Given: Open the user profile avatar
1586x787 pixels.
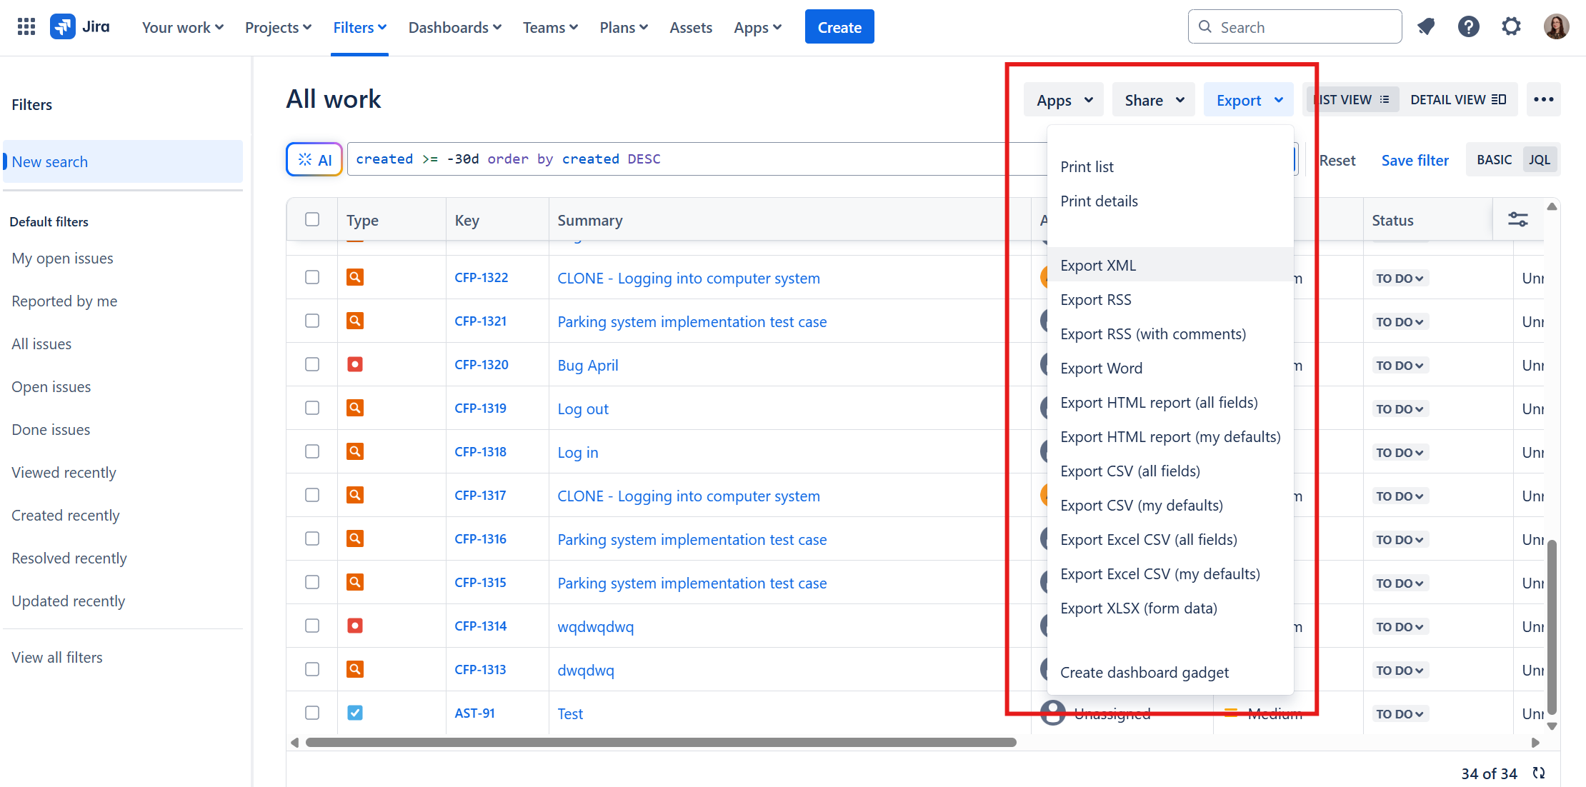Looking at the screenshot, I should coord(1556,27).
